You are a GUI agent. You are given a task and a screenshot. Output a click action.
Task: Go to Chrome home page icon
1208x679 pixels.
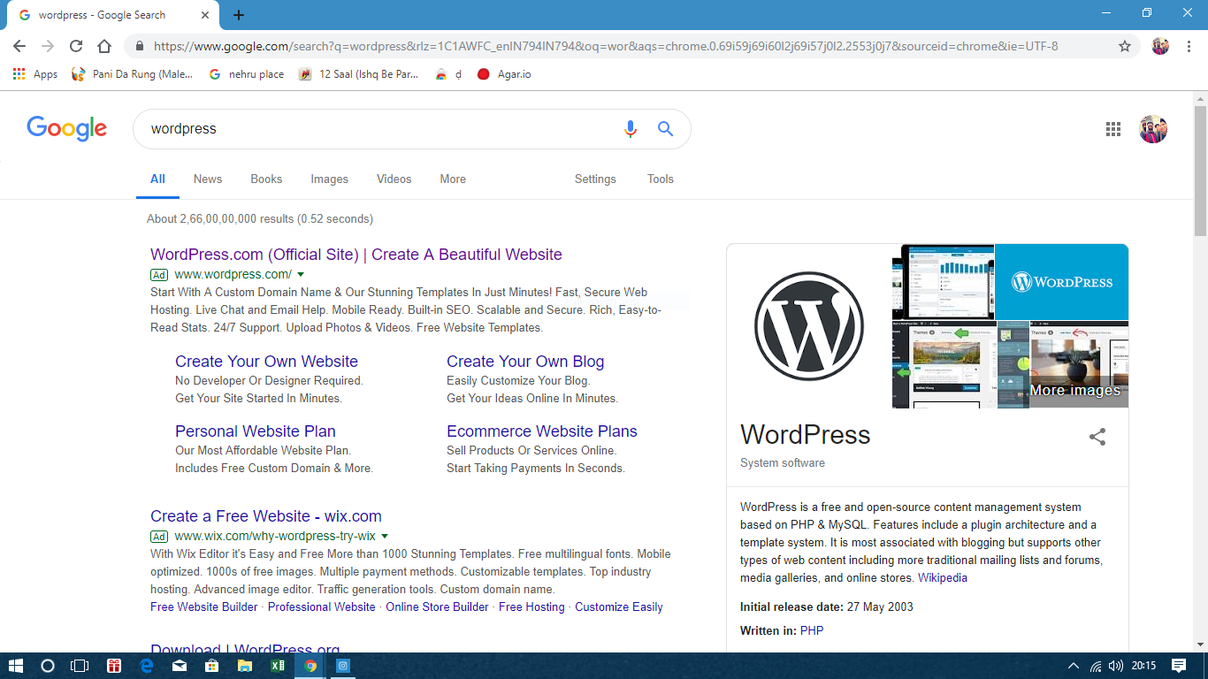tap(104, 46)
